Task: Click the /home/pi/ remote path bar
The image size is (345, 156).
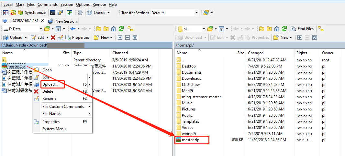Action: (260, 45)
